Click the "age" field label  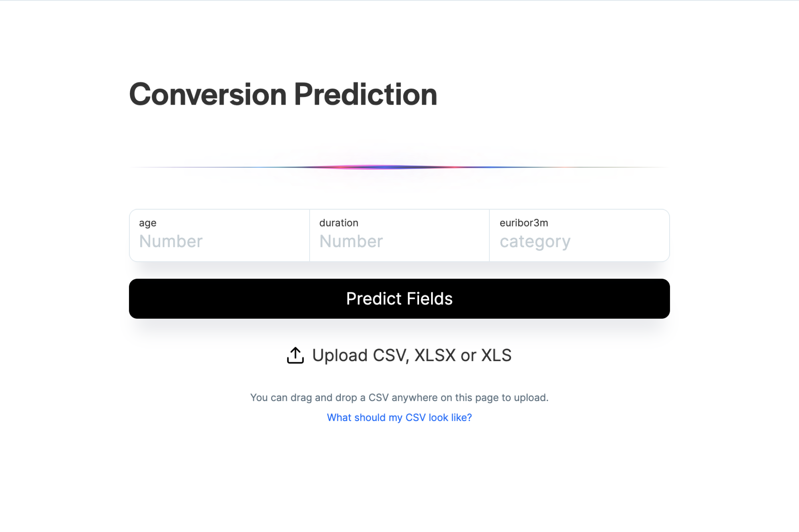pyautogui.click(x=147, y=223)
